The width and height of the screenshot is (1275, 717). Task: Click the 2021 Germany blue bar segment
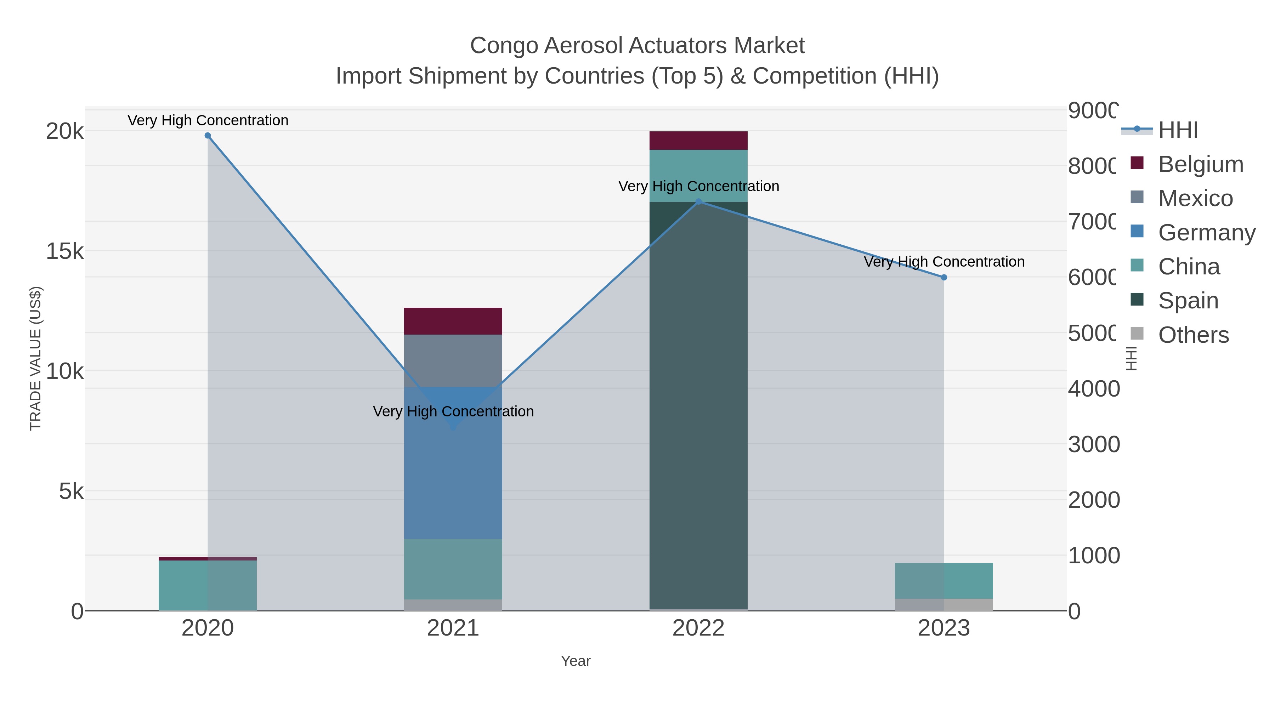pyautogui.click(x=453, y=463)
